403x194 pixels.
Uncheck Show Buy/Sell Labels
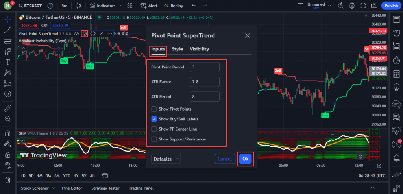coord(154,119)
